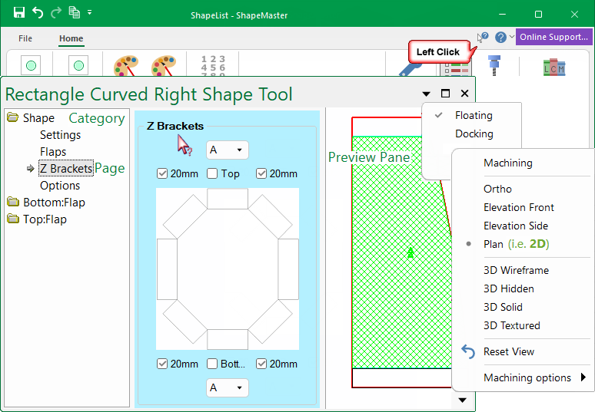Uncheck the upper-left 20mm checkbox
Screen dimensions: 595x412
pyautogui.click(x=162, y=173)
